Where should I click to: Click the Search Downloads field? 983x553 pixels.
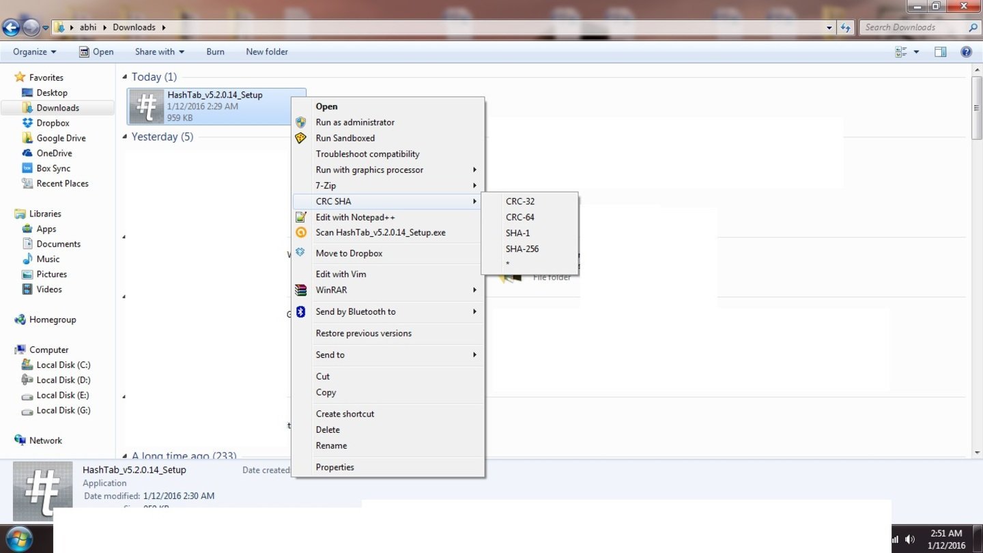920,27
